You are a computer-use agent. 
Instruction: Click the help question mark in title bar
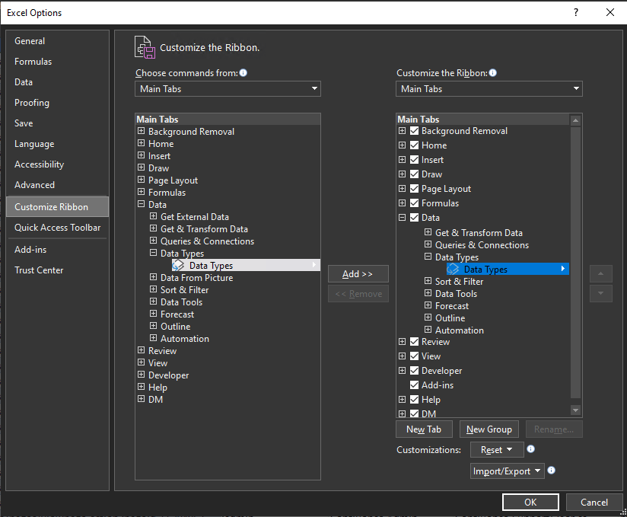click(576, 12)
